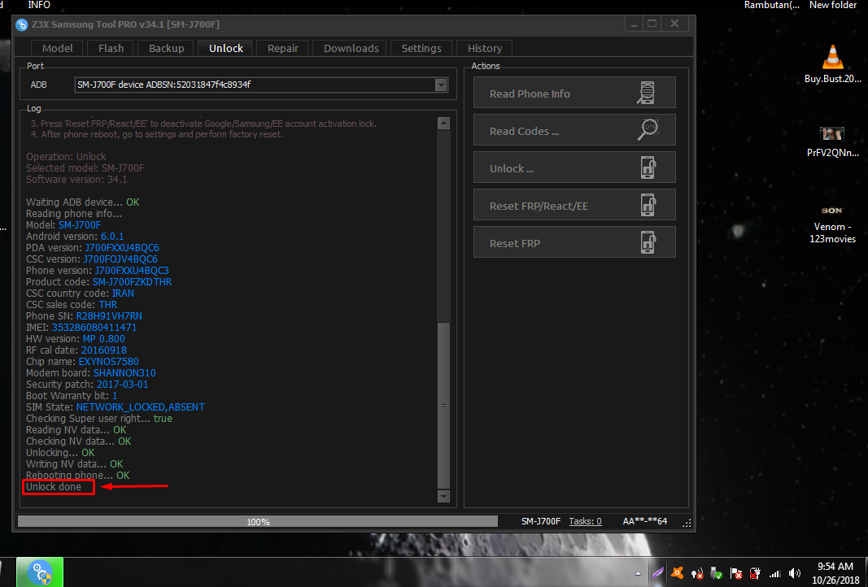
Task: Click the Phone SN value R28H91VH7RN
Action: point(109,316)
